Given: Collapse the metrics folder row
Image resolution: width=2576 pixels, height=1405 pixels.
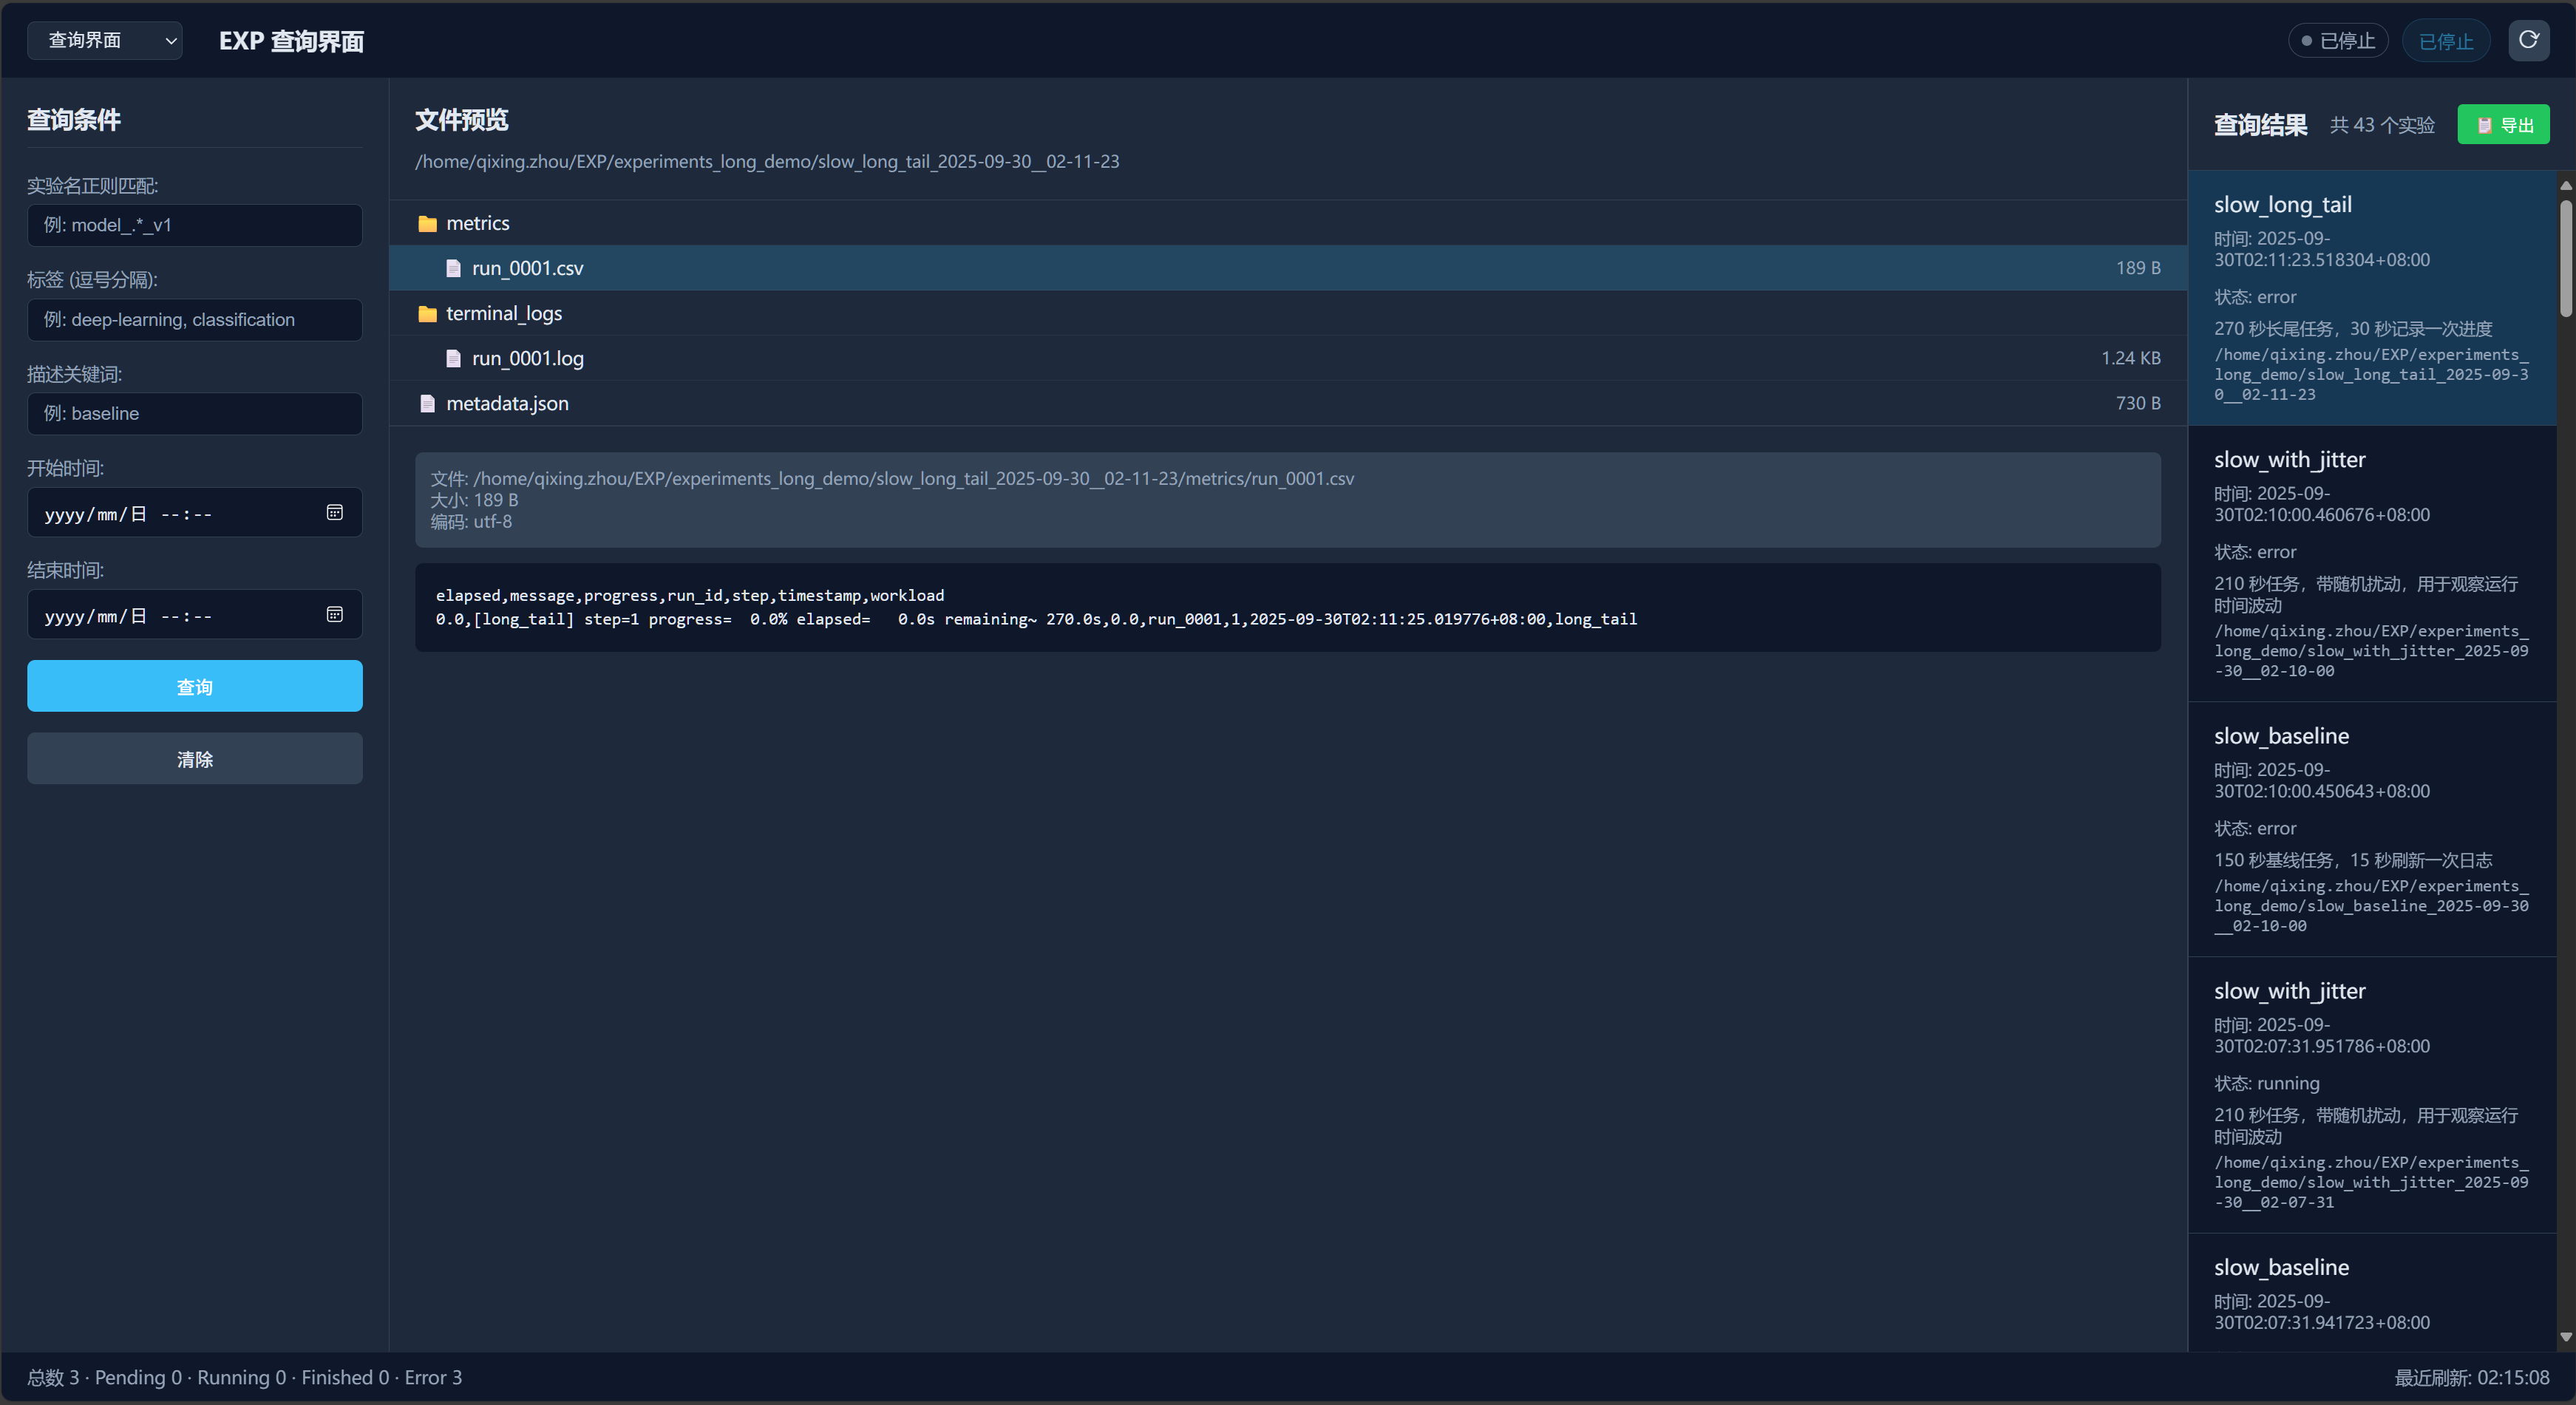Looking at the screenshot, I should click(x=478, y=224).
